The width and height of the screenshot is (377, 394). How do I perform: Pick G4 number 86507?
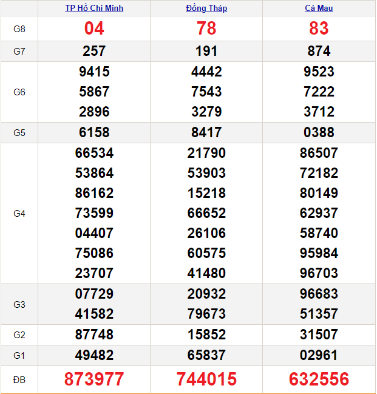[x=319, y=153]
